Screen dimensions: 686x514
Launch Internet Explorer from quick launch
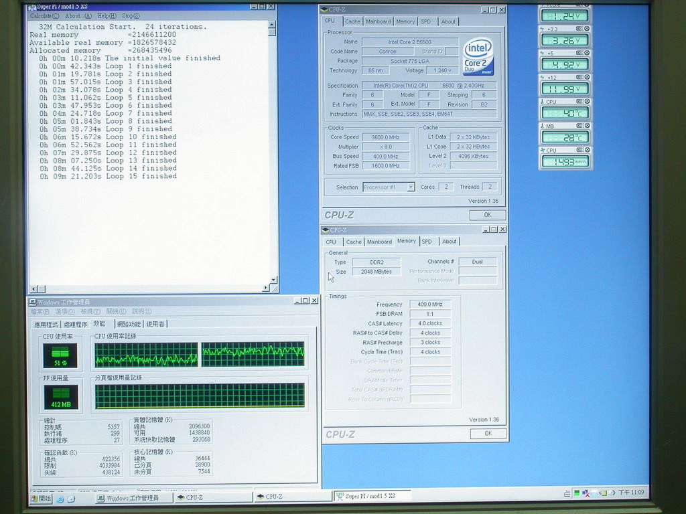60,499
